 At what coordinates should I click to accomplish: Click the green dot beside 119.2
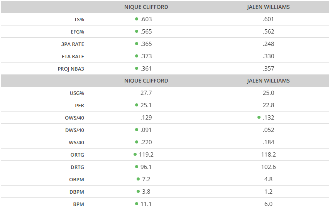135,154
